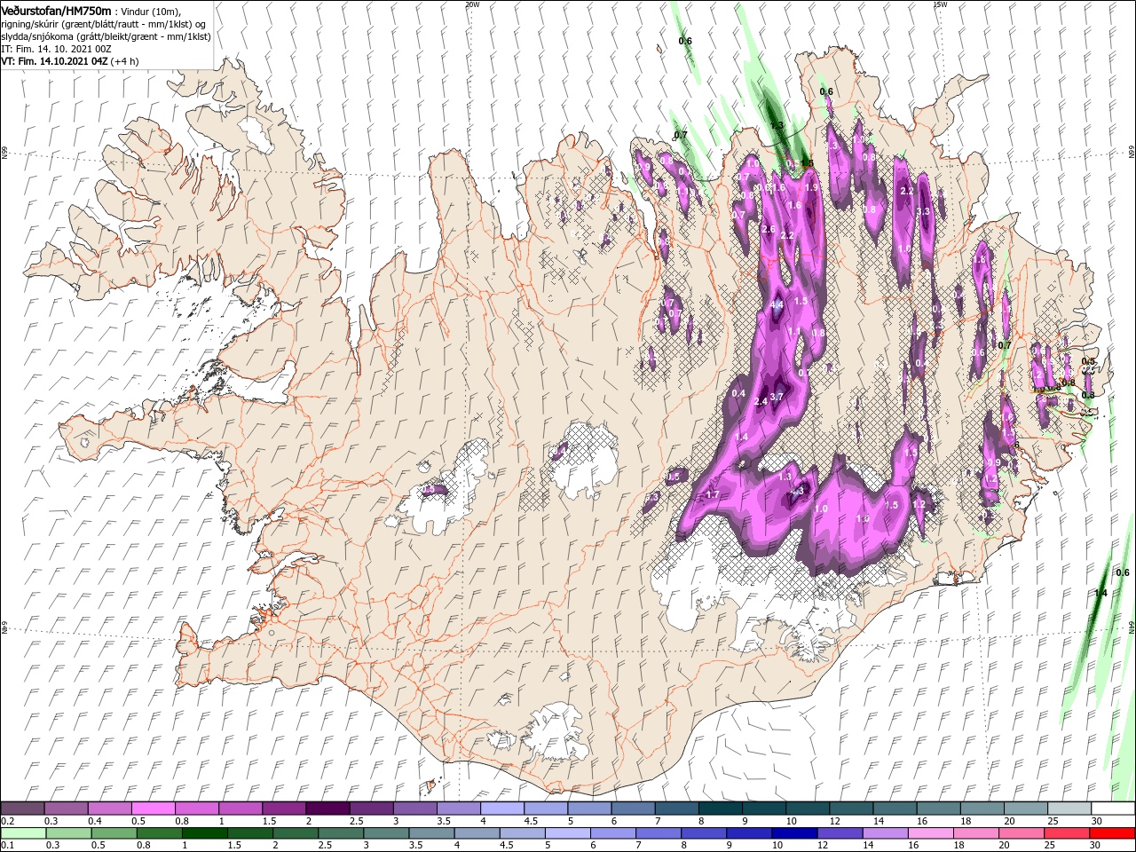
Task: Pick the bright pink upper swatch starting at 0.5
Action: click(153, 809)
